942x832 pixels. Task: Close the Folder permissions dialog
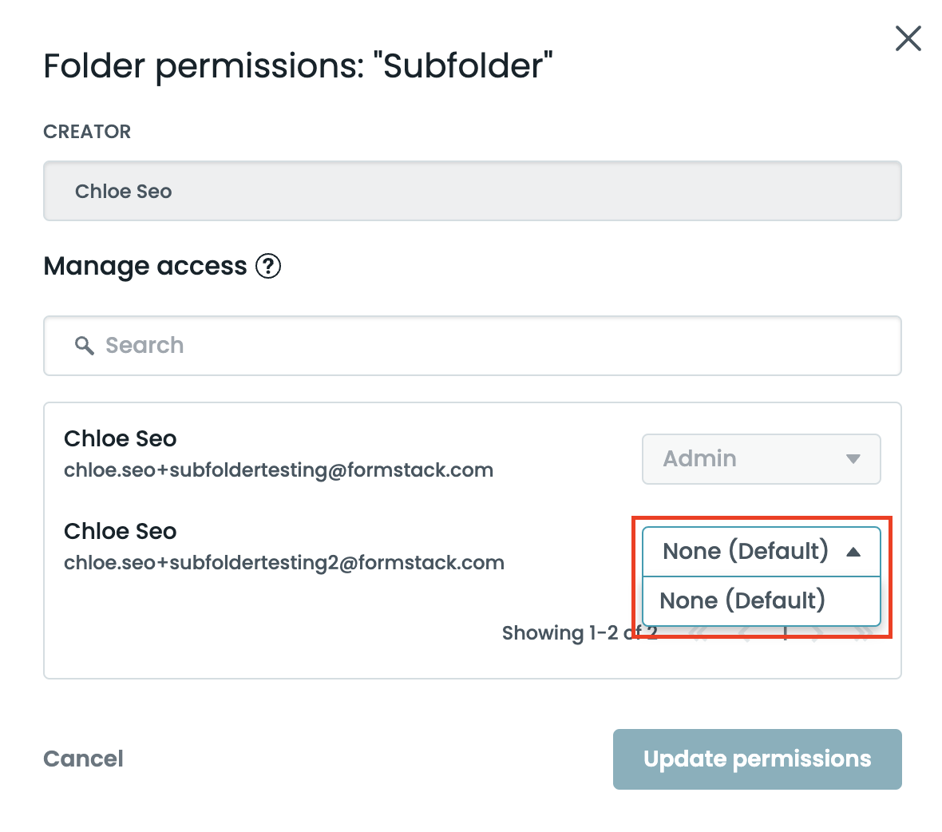coord(908,38)
